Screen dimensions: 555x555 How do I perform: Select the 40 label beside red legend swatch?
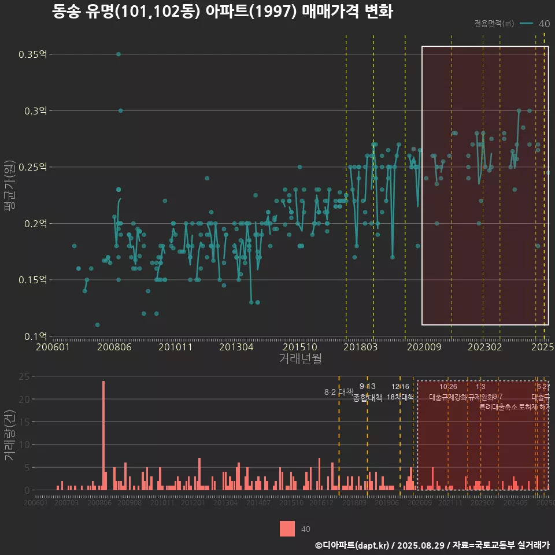(x=305, y=529)
